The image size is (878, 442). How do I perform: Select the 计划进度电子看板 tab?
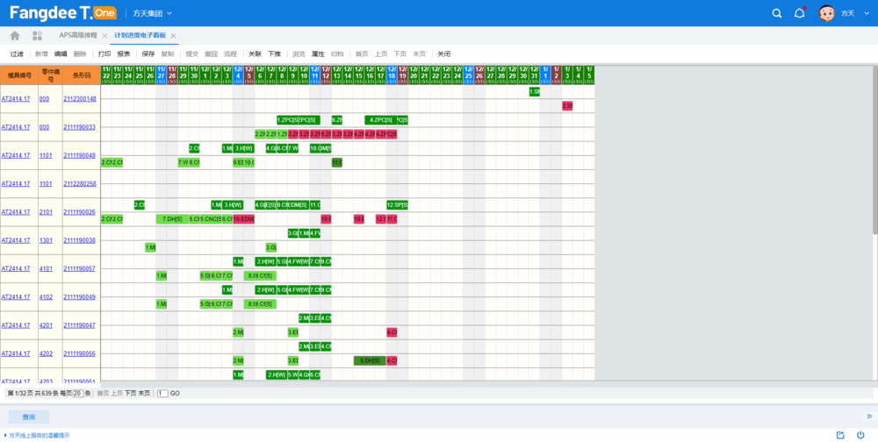[140, 35]
